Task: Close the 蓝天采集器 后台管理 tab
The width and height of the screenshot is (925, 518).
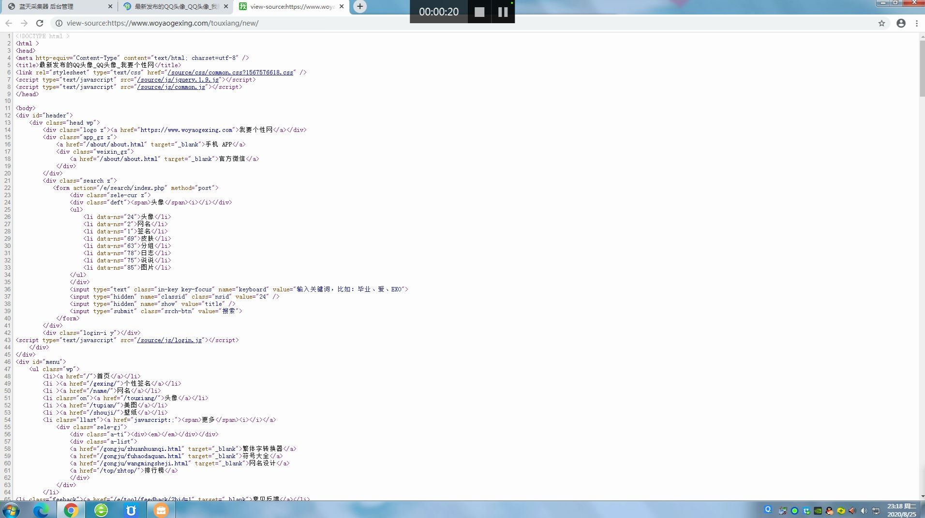Action: click(110, 7)
